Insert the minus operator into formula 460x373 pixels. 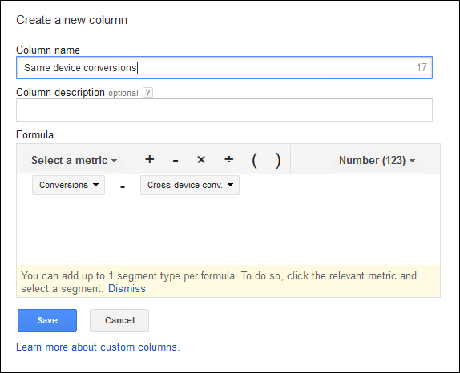(176, 160)
